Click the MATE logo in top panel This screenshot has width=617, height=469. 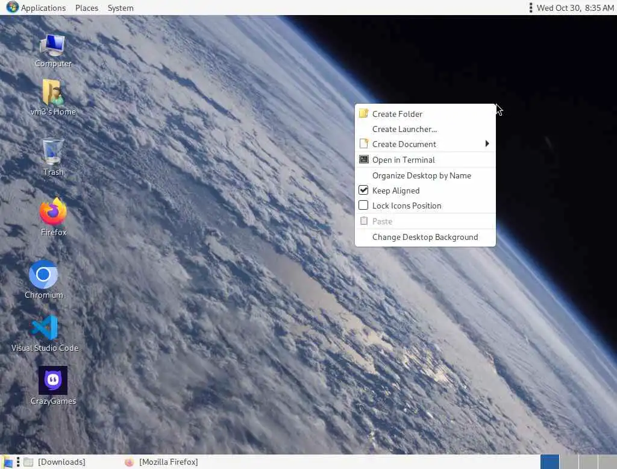coord(12,7)
